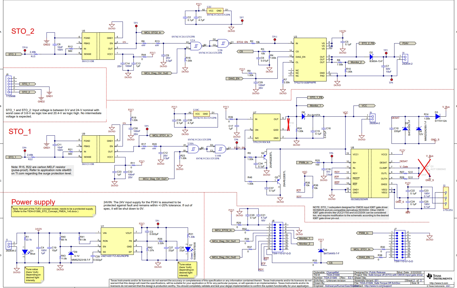The width and height of the screenshot is (457, 288).
Task: Select the U2A NAND gate symbol
Action: tap(196, 46)
